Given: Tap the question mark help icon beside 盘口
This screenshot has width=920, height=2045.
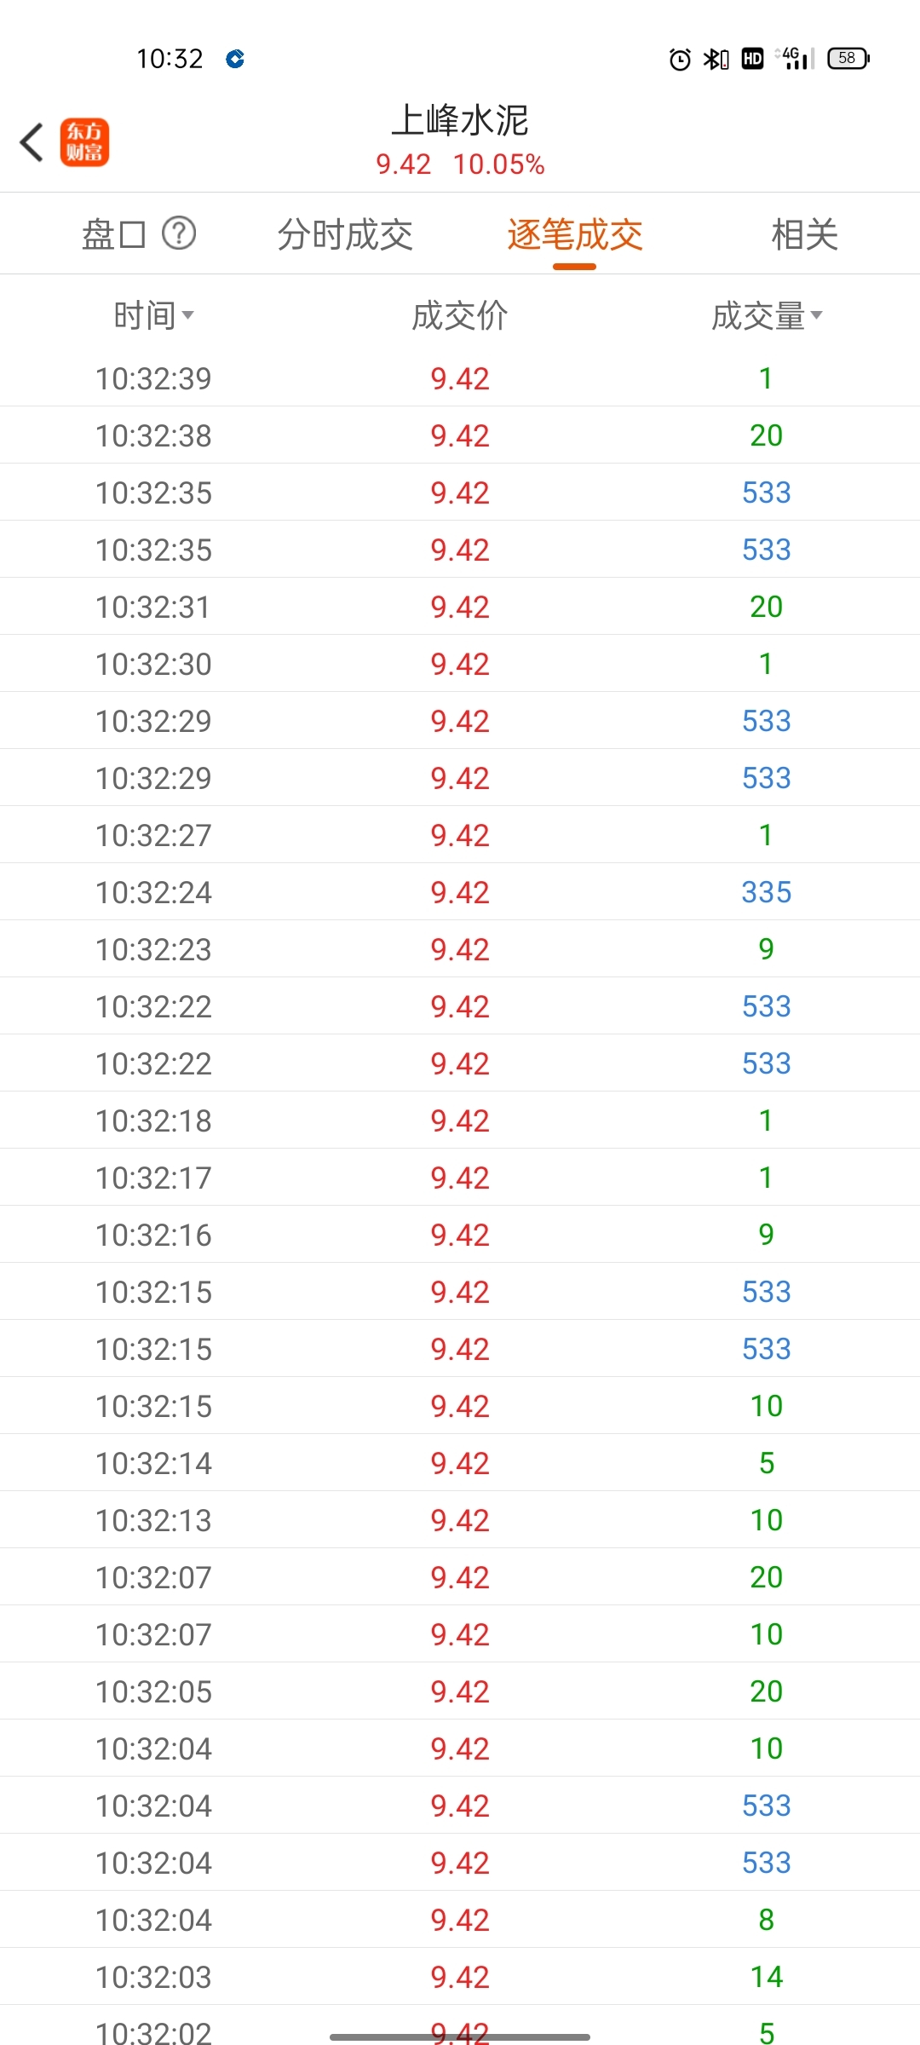Looking at the screenshot, I should [x=179, y=233].
